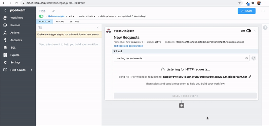Click the Settings gear icon in sidebar
This screenshot has height=126, width=269.
tap(5, 62)
